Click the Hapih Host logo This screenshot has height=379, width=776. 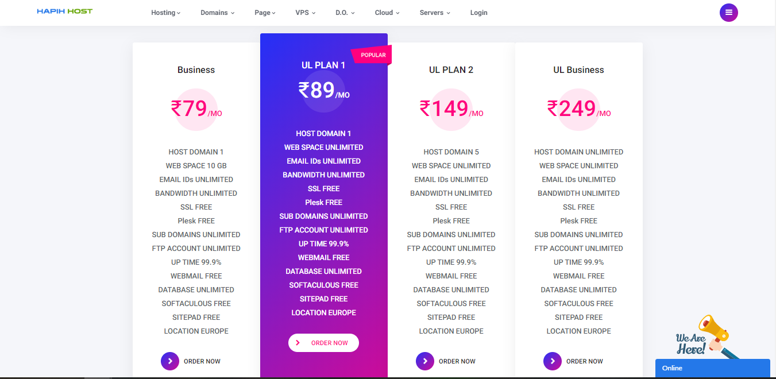coord(64,11)
